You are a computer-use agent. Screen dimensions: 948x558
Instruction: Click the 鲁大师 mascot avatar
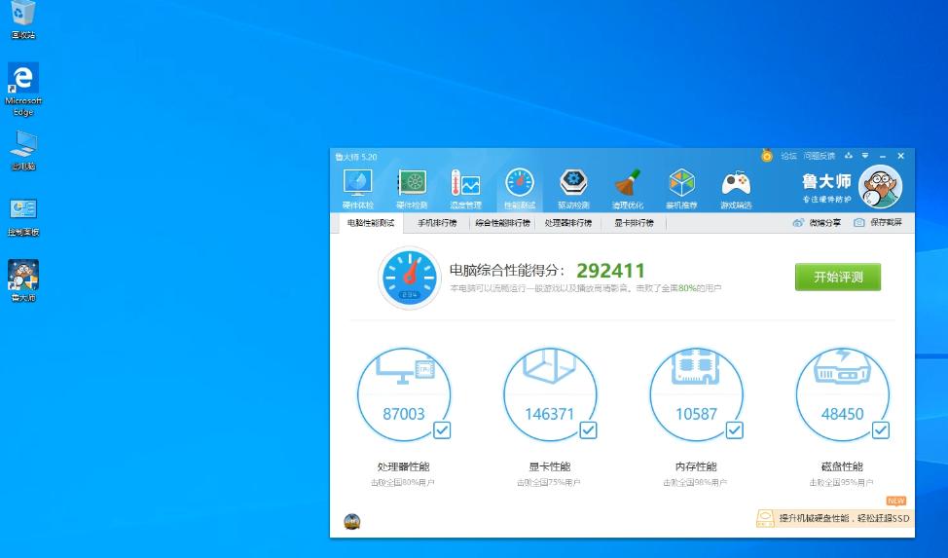tap(880, 187)
